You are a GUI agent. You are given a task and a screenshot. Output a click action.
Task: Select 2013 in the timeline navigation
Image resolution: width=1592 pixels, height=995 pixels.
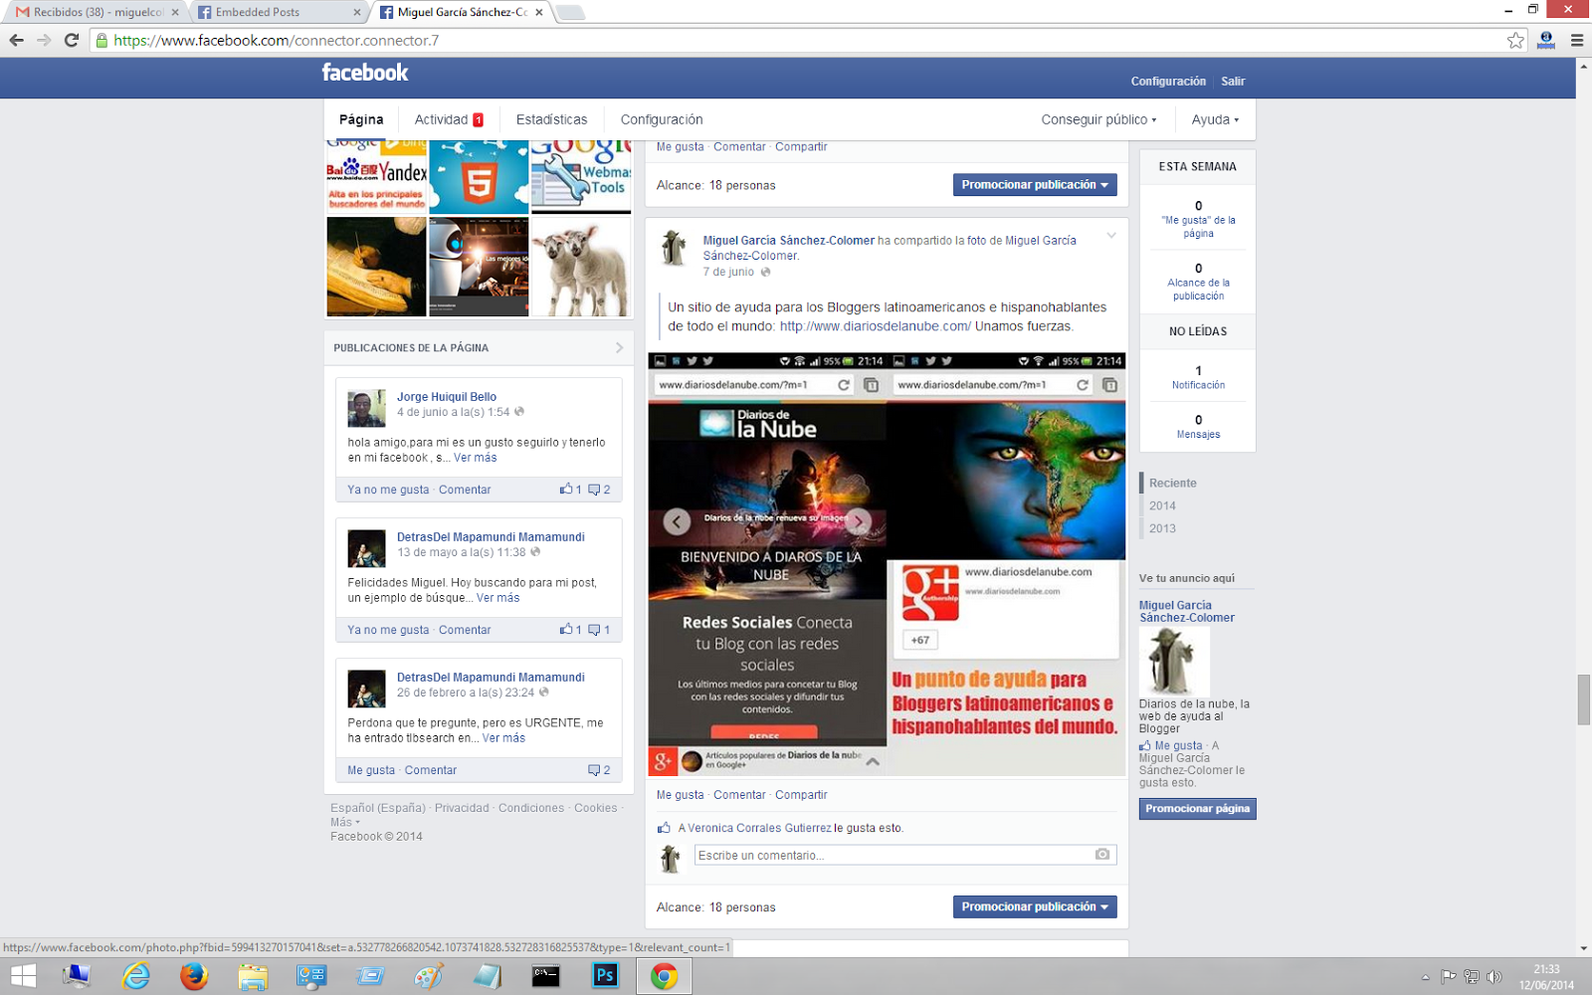point(1162,528)
